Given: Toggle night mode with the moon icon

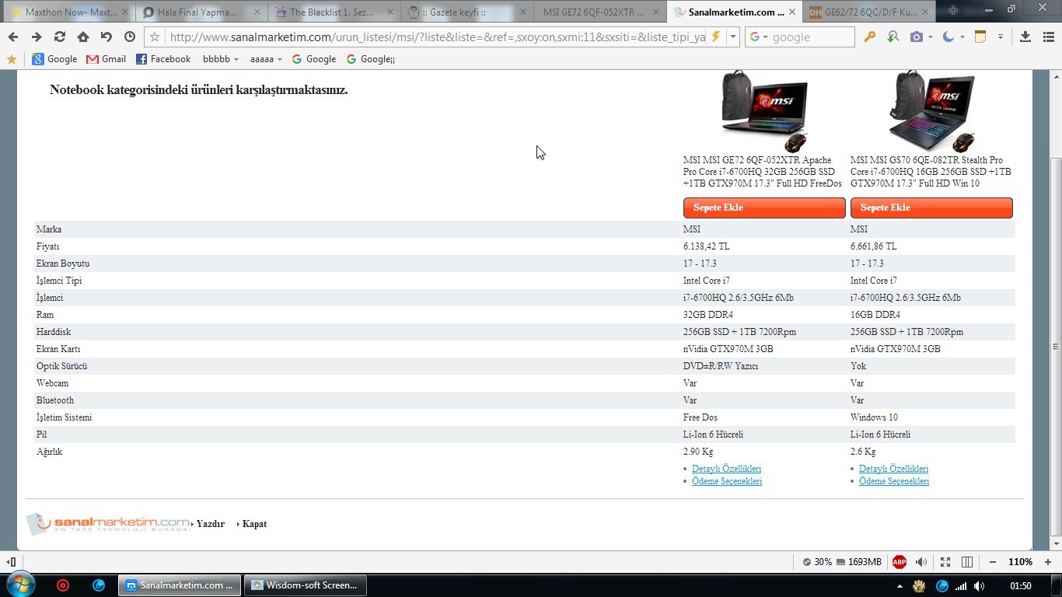Looking at the screenshot, I should [948, 37].
